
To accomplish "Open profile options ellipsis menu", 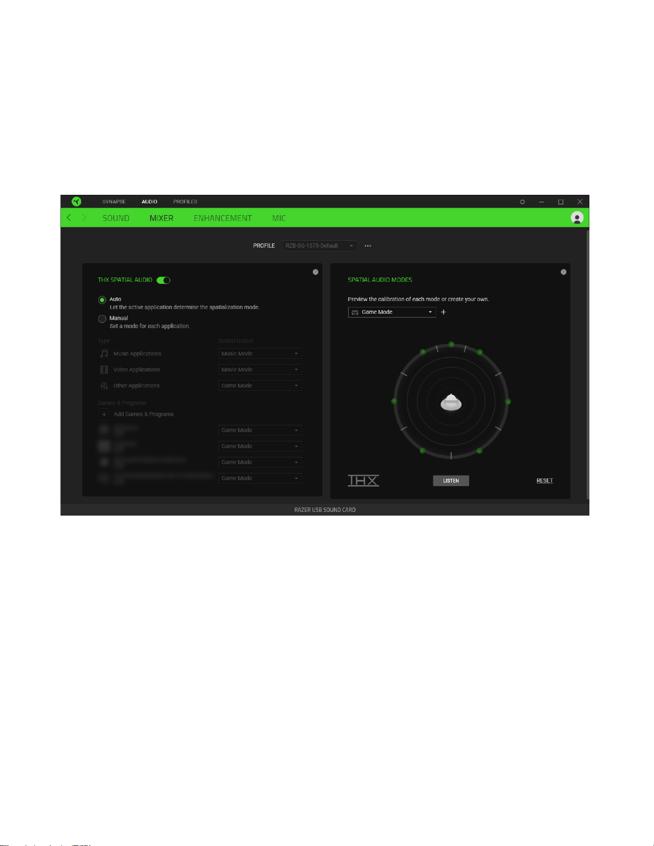I will tap(367, 246).
